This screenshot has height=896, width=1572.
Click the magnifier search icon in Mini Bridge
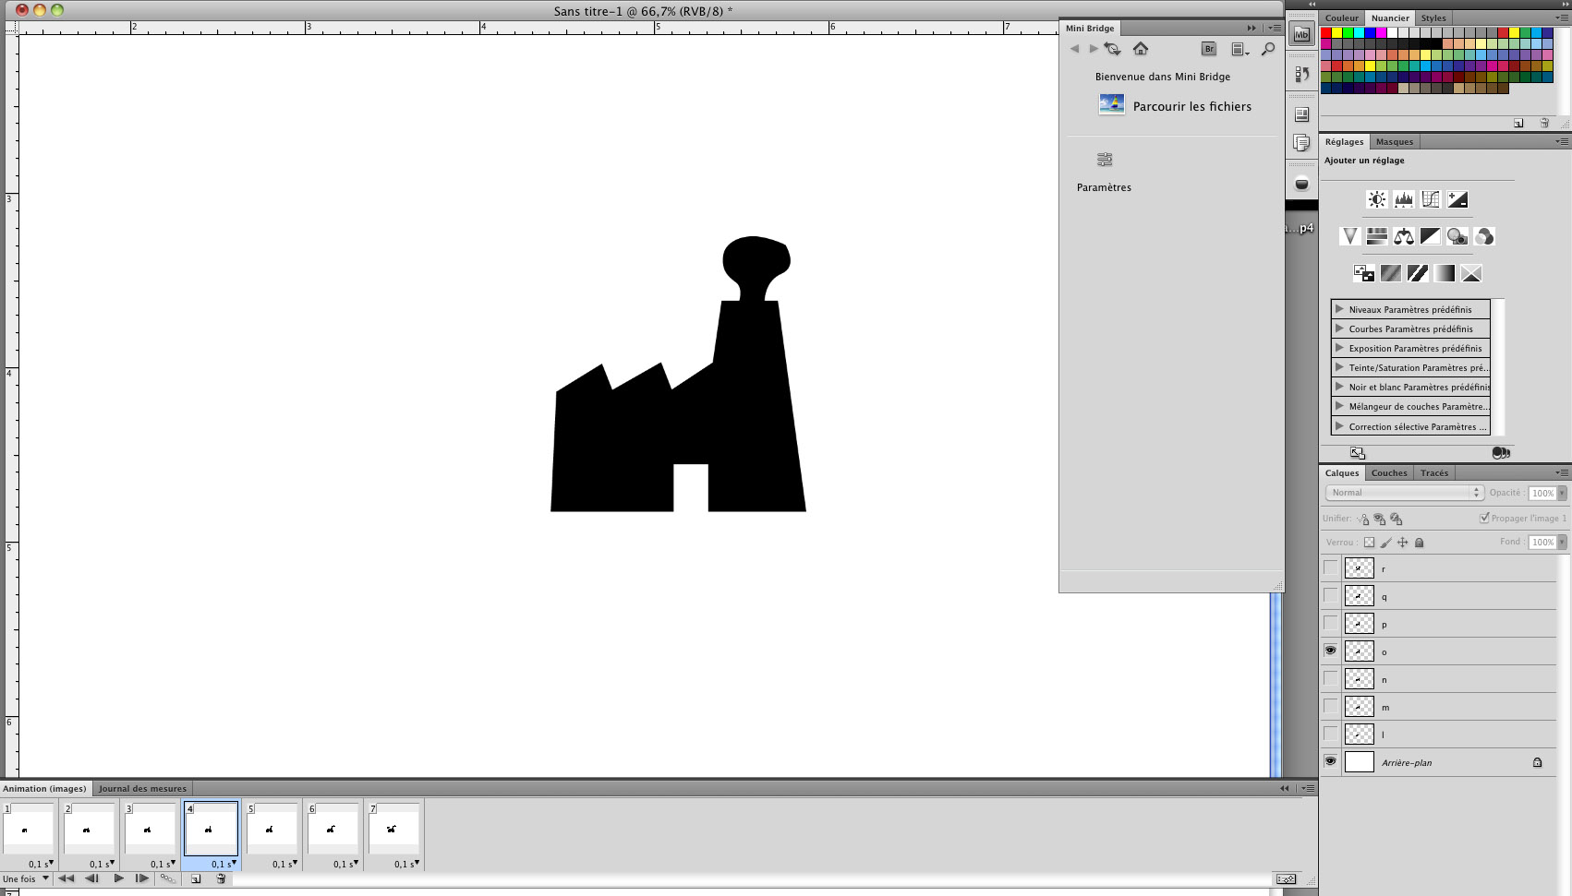(1267, 49)
